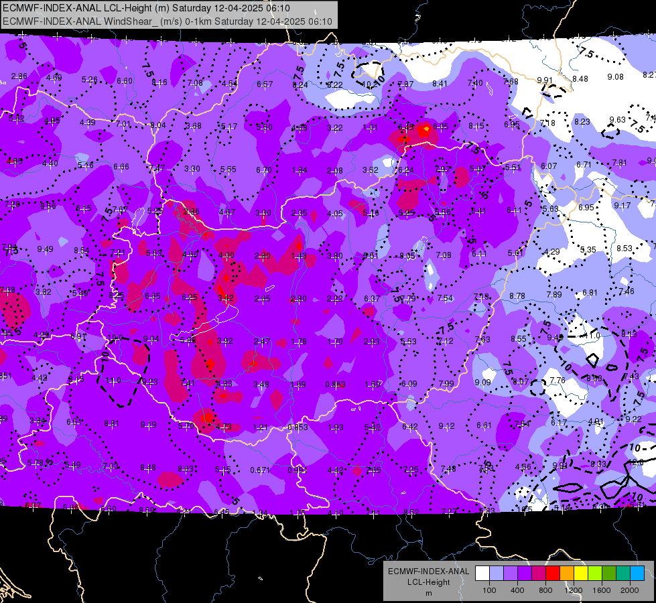Click the grid point value '7.41'
656x603 pixels.
[x=188, y=383]
